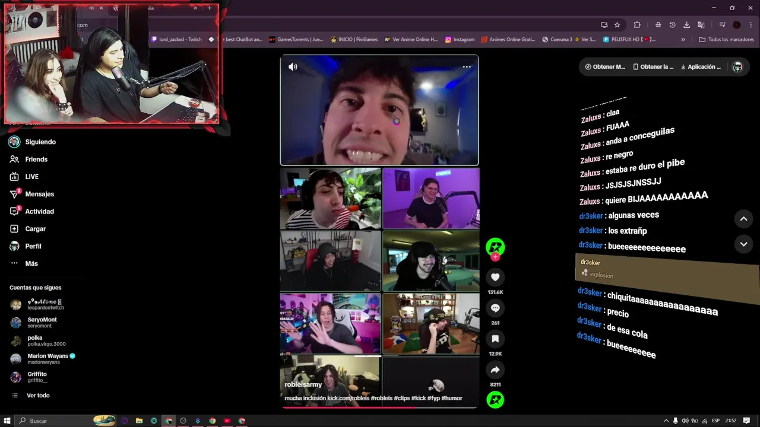
Task: Share the video using the arrow icon
Action: point(495,369)
